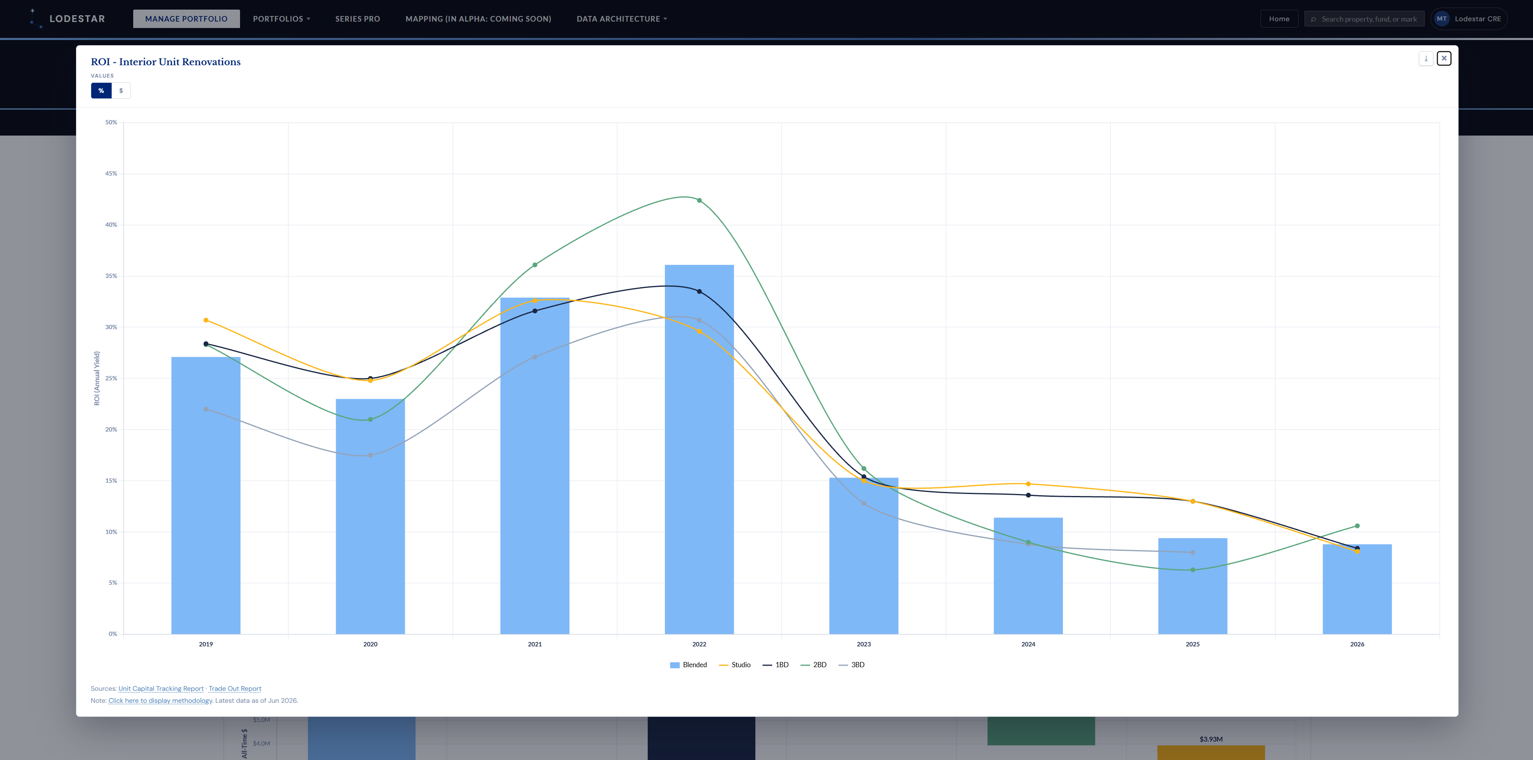Screen dimensions: 1533x760
Task: Click the 2020 x-axis label
Action: click(x=370, y=644)
